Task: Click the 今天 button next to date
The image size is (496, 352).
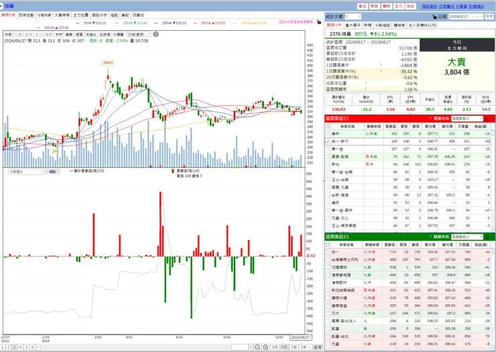Action: pyautogui.click(x=489, y=17)
